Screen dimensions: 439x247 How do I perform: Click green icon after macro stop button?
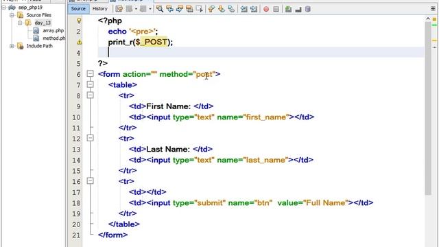click(x=288, y=9)
